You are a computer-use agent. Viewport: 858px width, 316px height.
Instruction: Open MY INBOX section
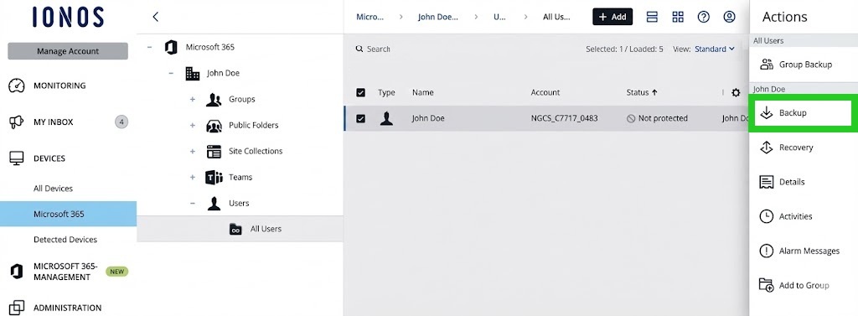(x=53, y=122)
